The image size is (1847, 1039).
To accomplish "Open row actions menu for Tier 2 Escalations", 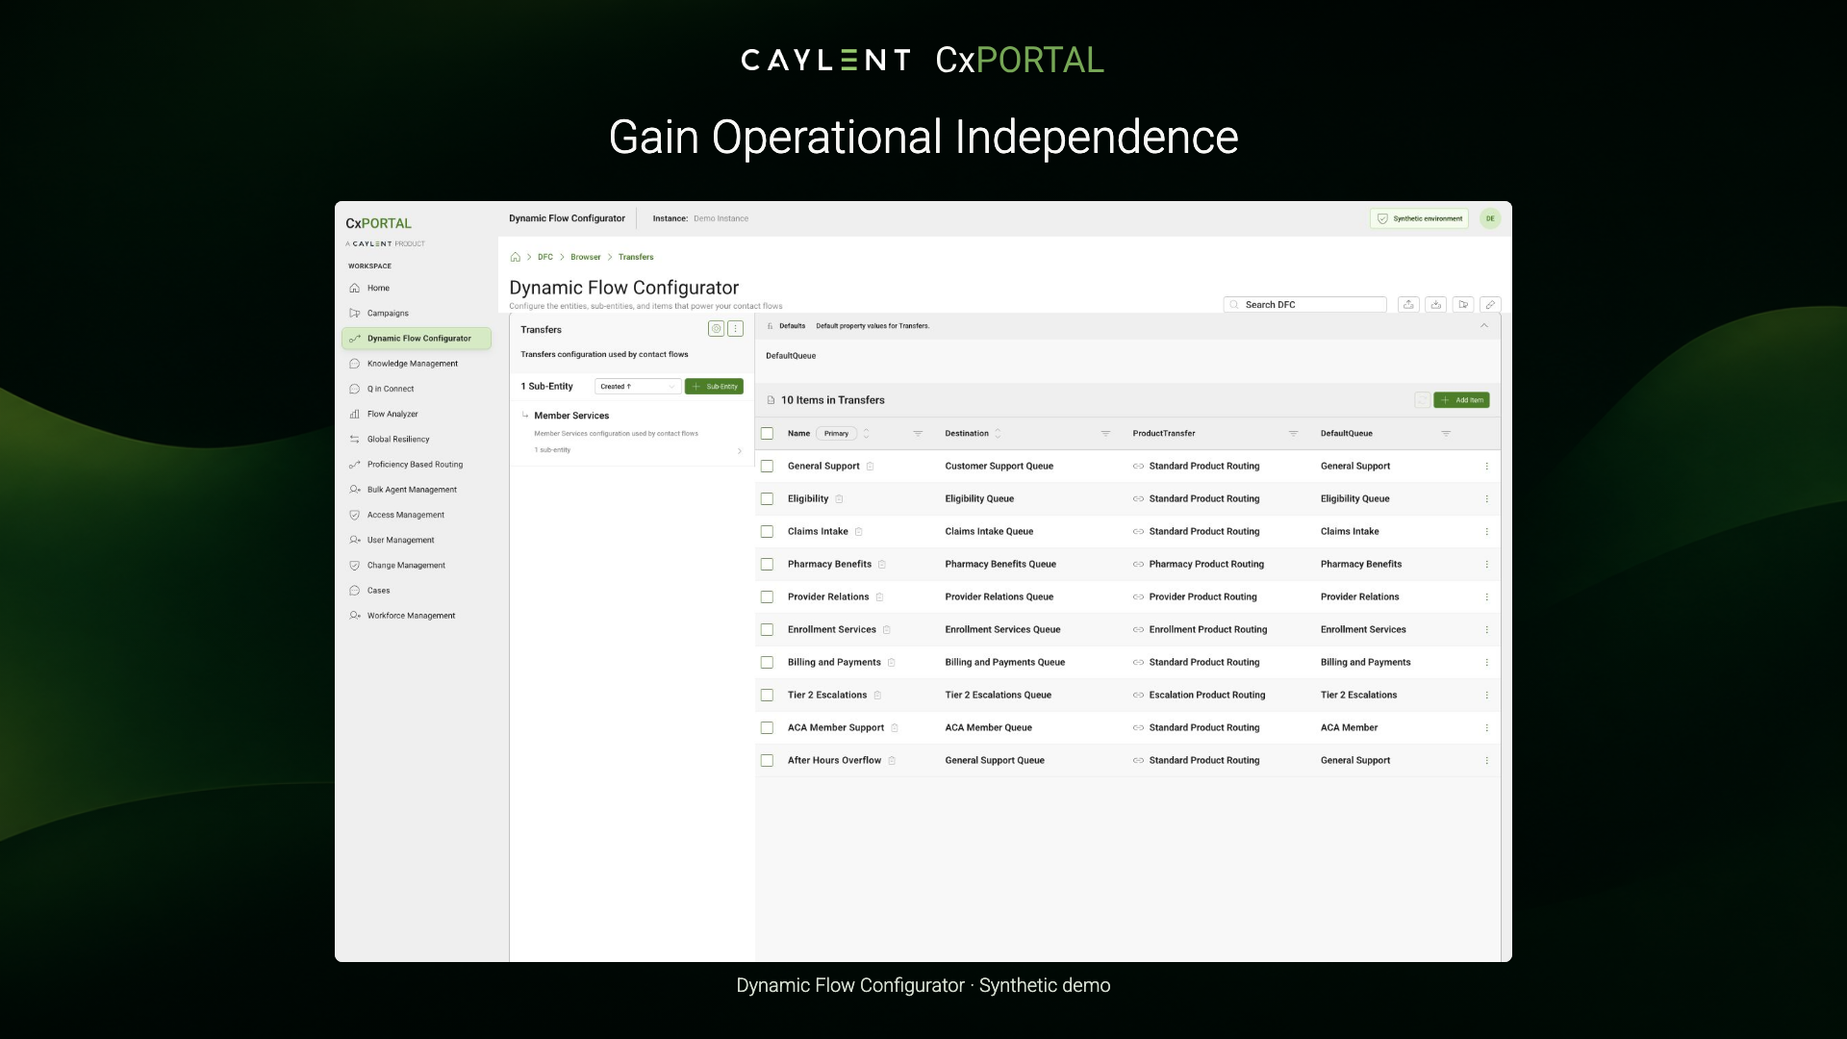I will point(1486,696).
